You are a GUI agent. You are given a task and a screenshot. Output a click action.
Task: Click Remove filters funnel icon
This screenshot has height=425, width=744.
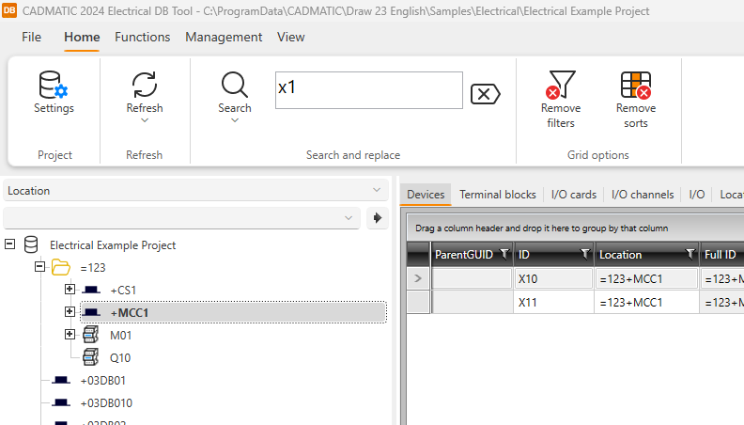click(x=561, y=85)
